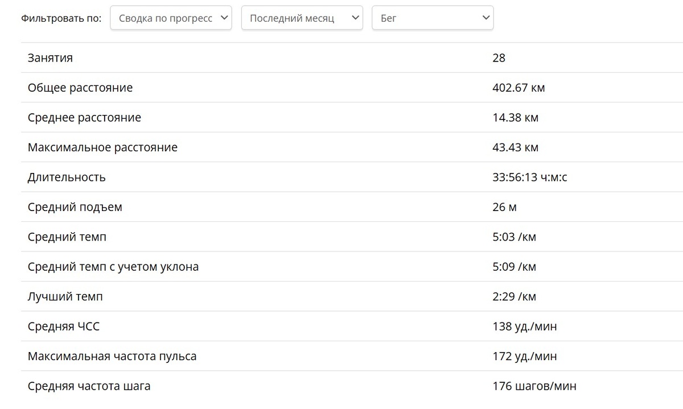
Task: Click the chevron arrow on the Бег dropdown
Action: click(x=485, y=18)
